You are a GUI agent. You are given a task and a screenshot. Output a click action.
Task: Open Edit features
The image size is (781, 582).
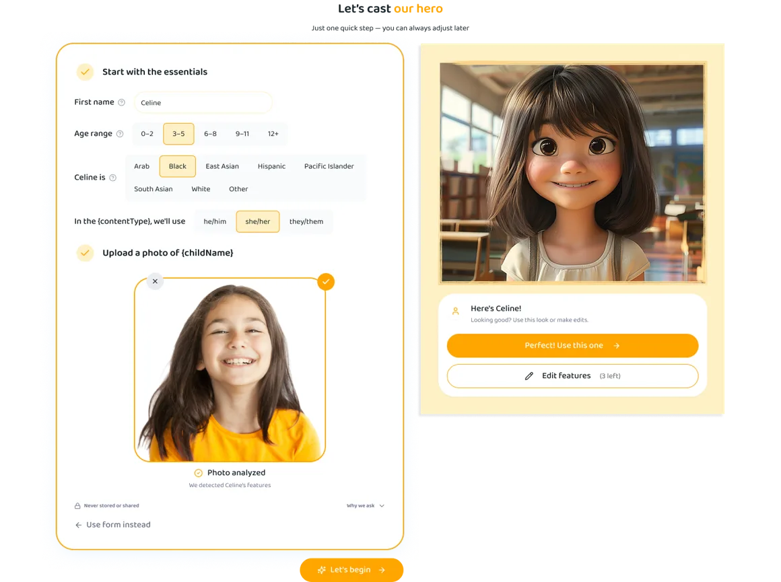coord(572,376)
